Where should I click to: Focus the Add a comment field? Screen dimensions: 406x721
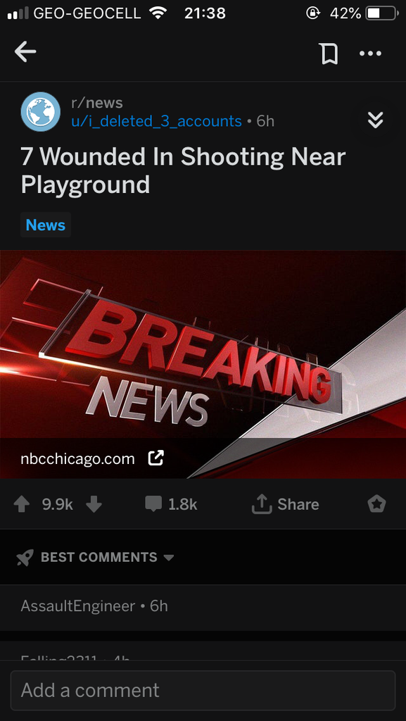tap(203, 690)
